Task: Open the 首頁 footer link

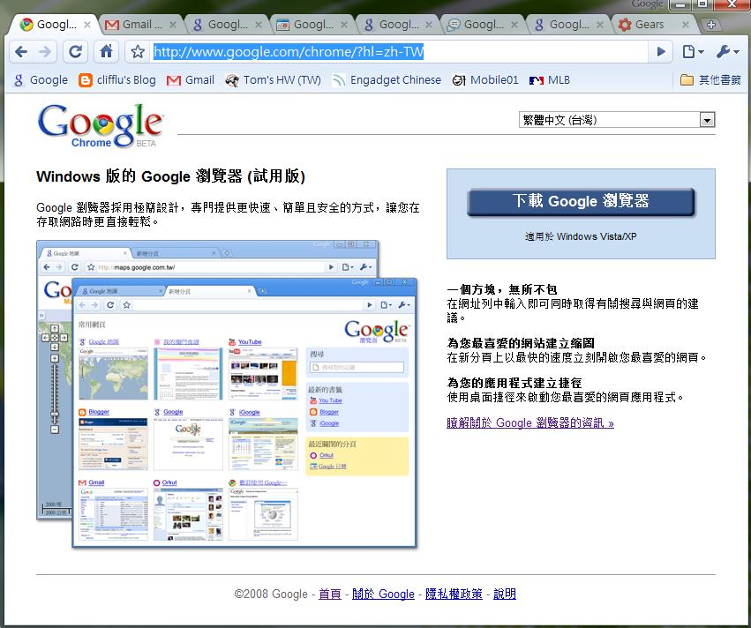Action: pos(330,594)
